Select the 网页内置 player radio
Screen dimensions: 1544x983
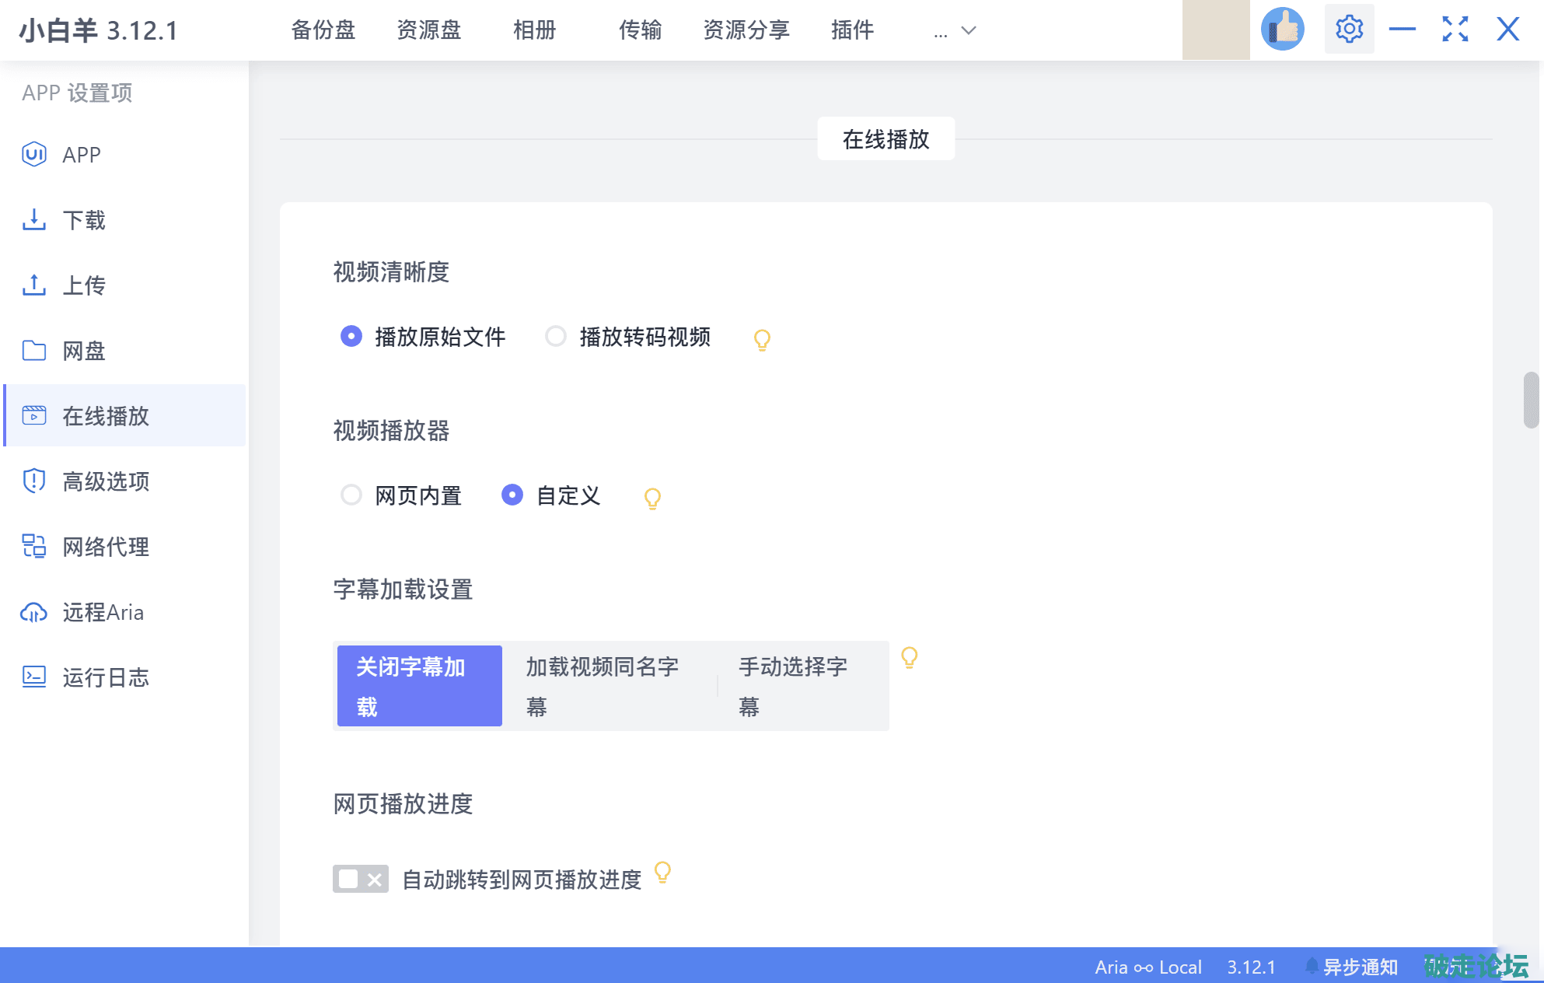[351, 495]
